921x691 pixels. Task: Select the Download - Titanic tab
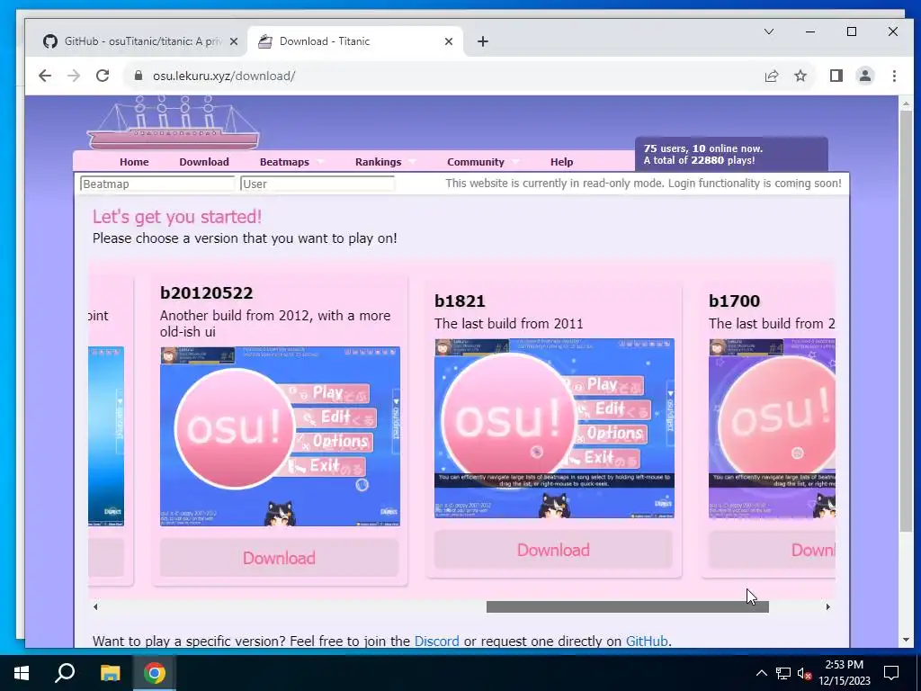tap(355, 41)
